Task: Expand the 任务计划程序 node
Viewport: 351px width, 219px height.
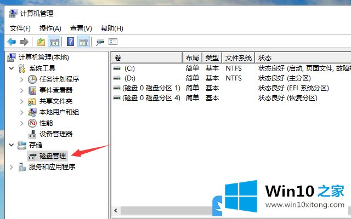Action: pyautogui.click(x=22, y=79)
